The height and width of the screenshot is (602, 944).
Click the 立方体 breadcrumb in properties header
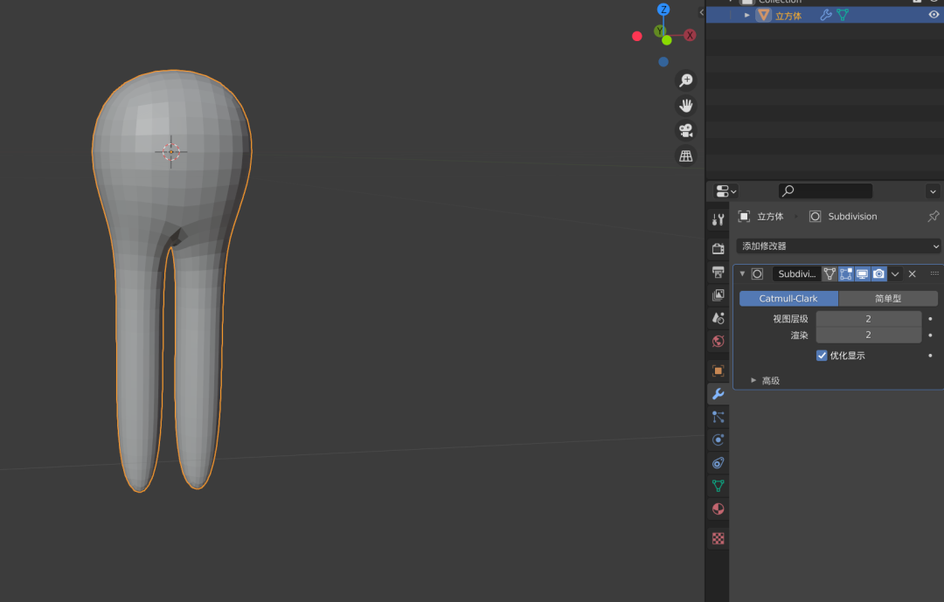pyautogui.click(x=770, y=216)
